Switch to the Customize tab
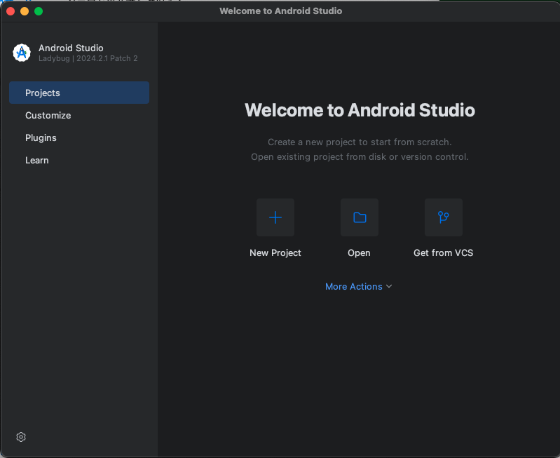 tap(79, 115)
